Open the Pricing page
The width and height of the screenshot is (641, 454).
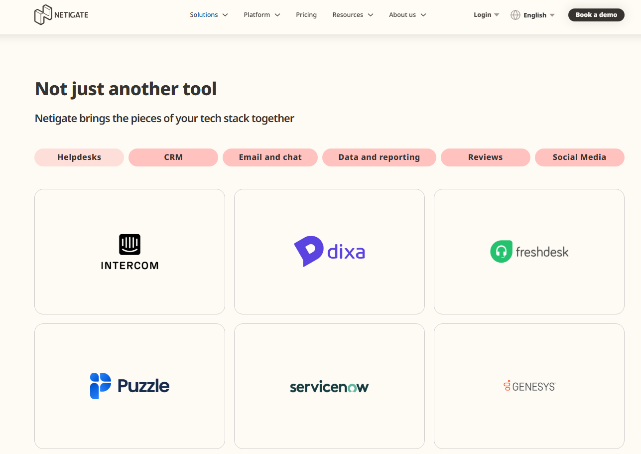tap(306, 14)
